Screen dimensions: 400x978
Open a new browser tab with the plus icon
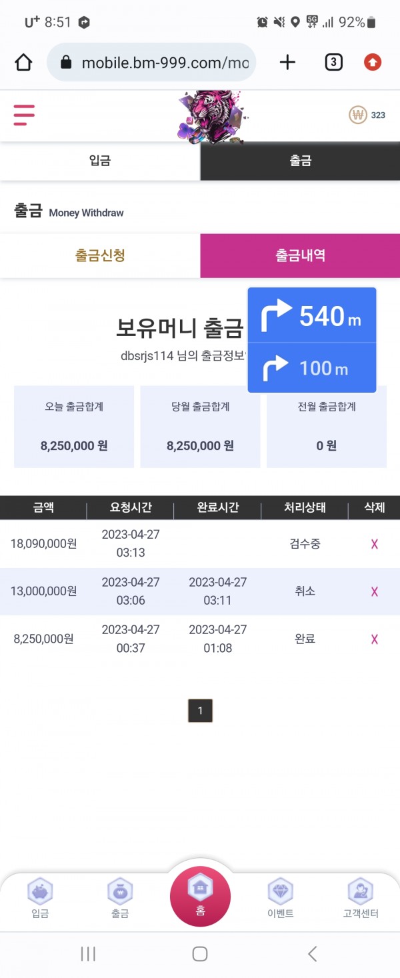coord(287,63)
